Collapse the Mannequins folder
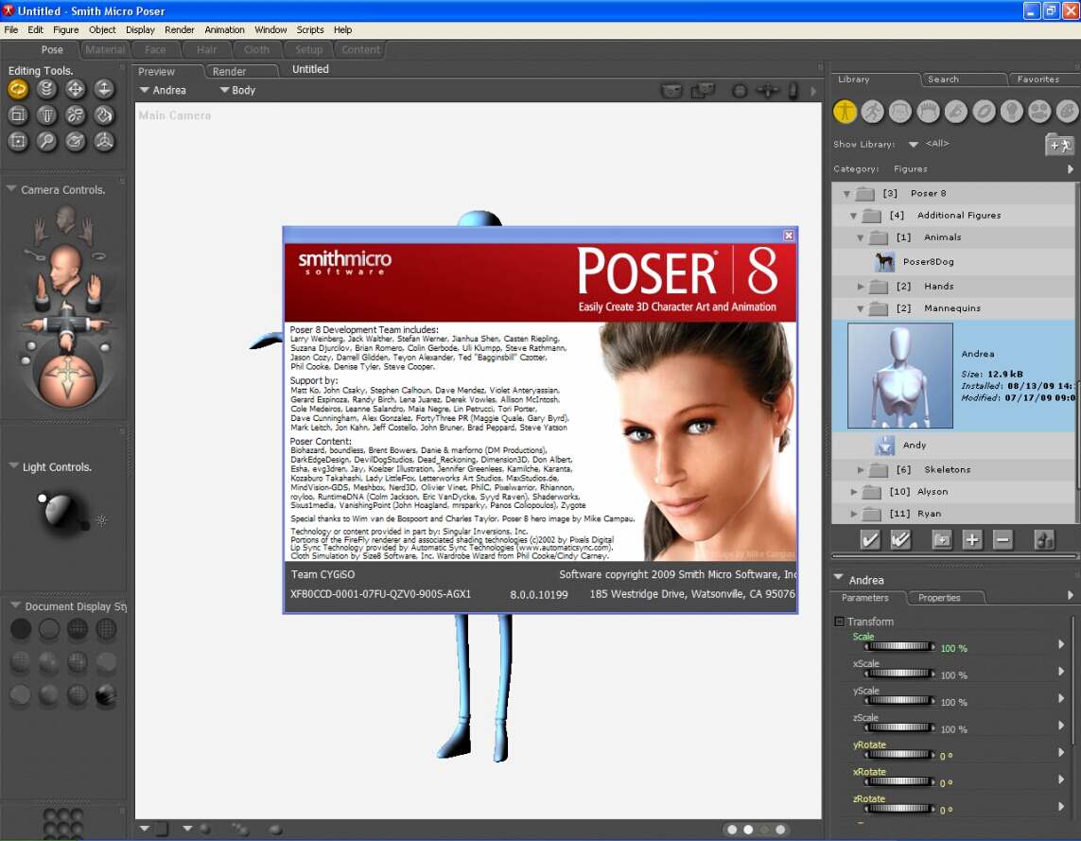Image resolution: width=1081 pixels, height=841 pixels. [x=861, y=308]
